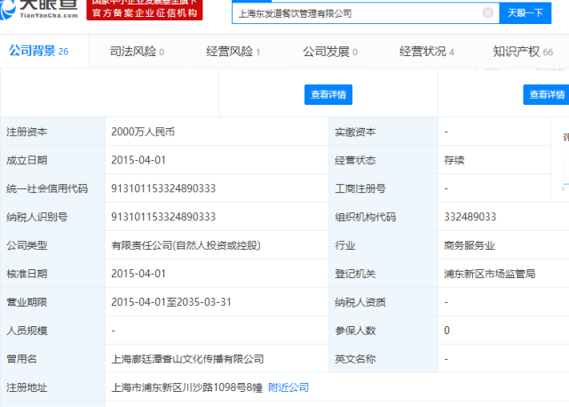Click the 天眼一下 search button
The image size is (569, 407).
click(526, 13)
